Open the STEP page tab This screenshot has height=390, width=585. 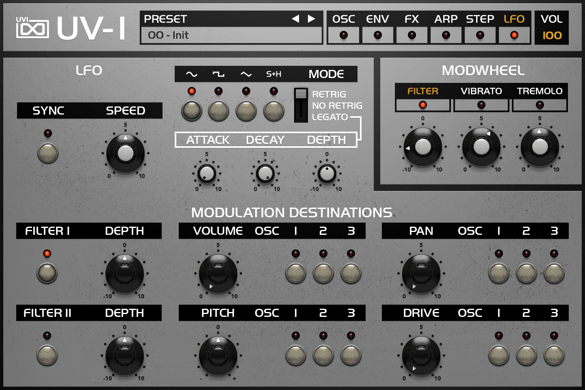(x=480, y=35)
